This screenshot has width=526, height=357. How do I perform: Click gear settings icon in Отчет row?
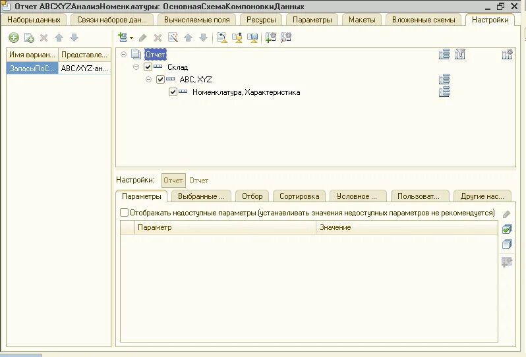tap(508, 54)
